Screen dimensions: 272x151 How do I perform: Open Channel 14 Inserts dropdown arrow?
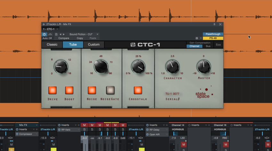click(206, 125)
